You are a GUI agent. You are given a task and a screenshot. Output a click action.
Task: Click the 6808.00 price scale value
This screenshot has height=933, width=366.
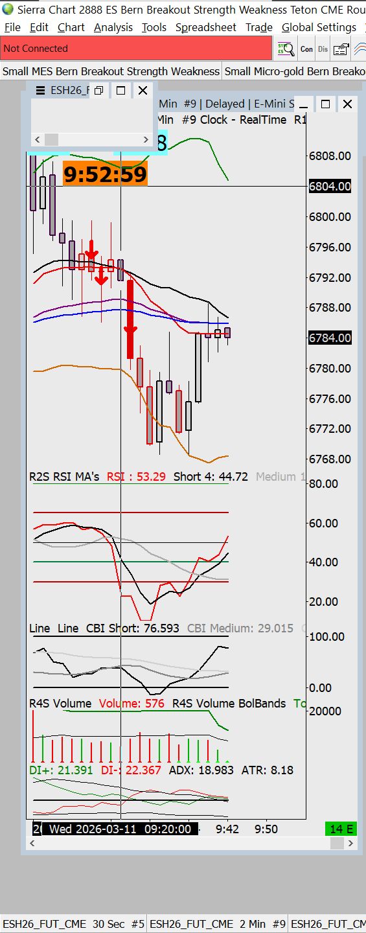tap(330, 156)
